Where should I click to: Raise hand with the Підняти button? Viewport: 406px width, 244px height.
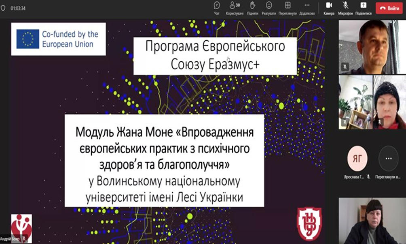[x=252, y=7]
